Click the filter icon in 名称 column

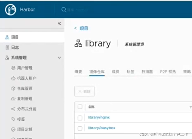coord(191,107)
